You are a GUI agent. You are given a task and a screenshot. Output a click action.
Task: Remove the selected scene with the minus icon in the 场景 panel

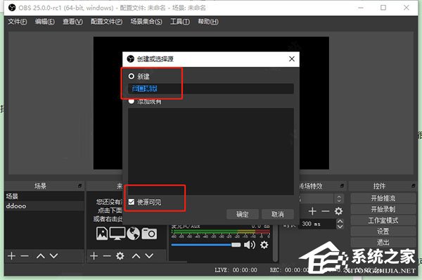pyautogui.click(x=25, y=256)
